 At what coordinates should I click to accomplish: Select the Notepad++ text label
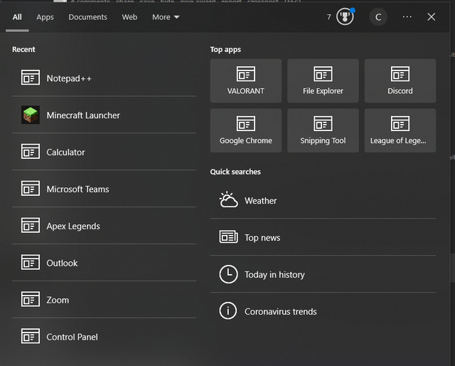tap(69, 78)
